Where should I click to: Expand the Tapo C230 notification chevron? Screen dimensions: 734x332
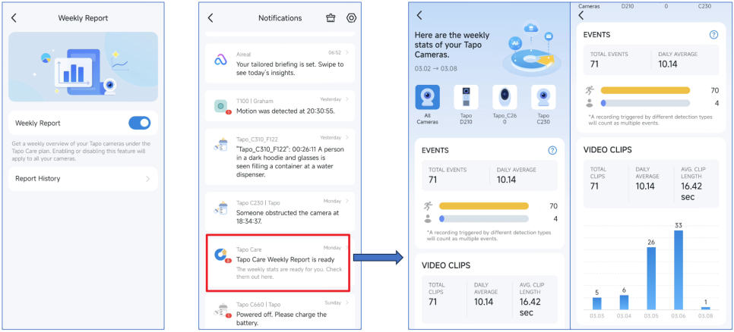(347, 201)
